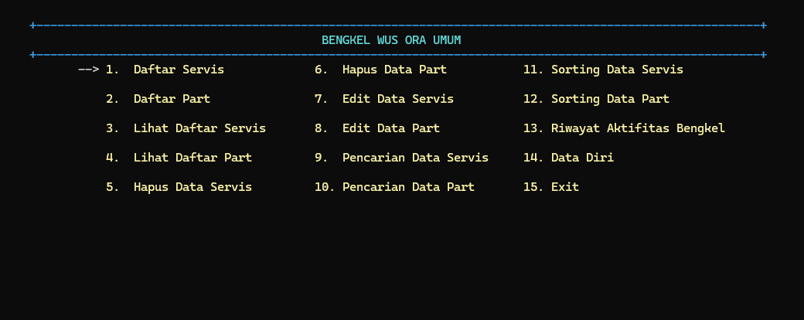Image resolution: width=804 pixels, height=320 pixels.
Task: Open Lihat Daftar Servis option
Action: 199,128
